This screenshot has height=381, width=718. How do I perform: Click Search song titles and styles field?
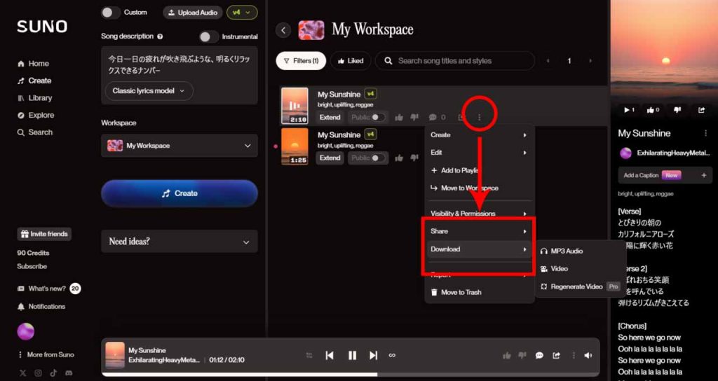click(x=454, y=61)
